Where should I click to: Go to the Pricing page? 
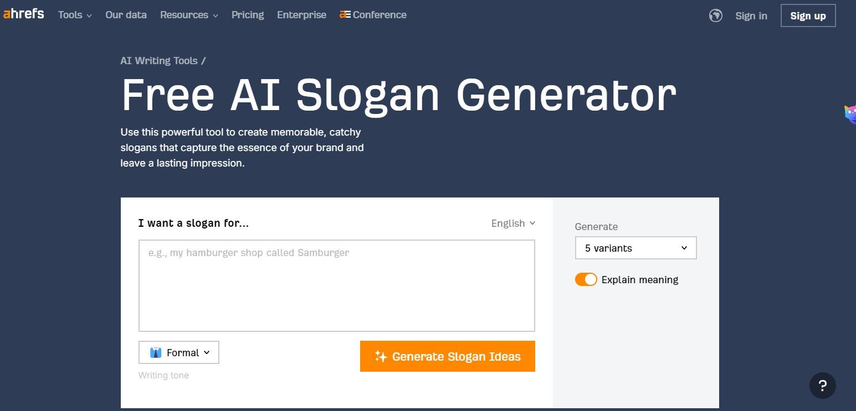click(x=248, y=15)
